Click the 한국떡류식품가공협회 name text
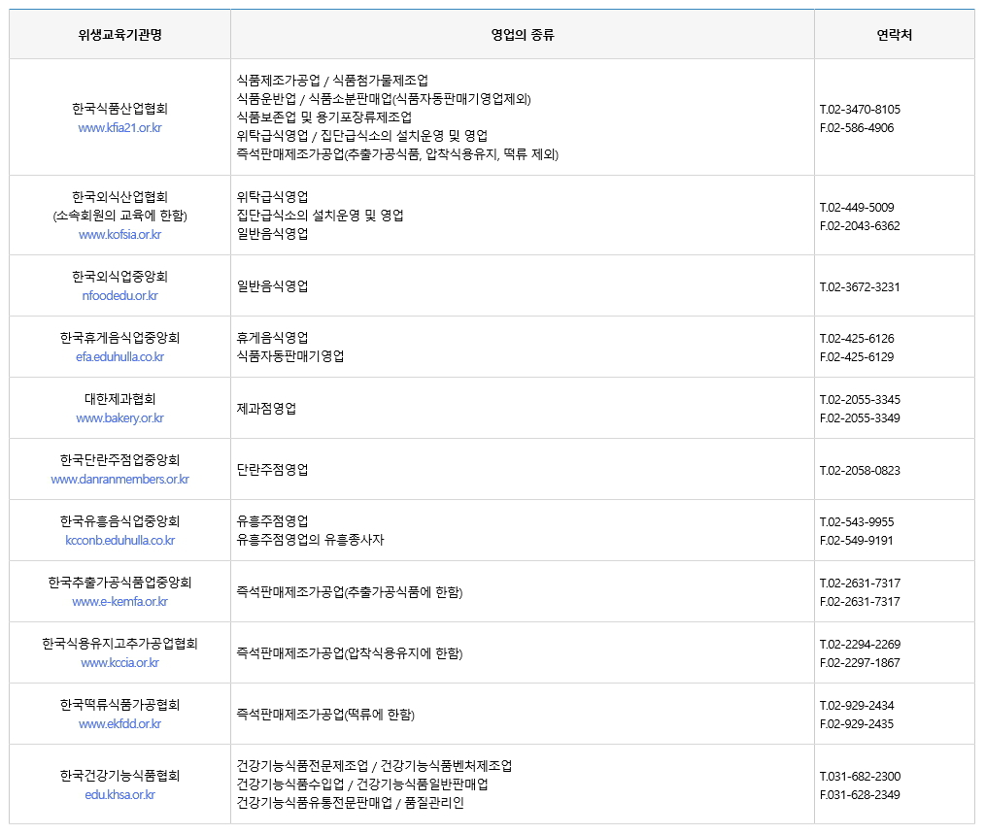The width and height of the screenshot is (985, 834). pyautogui.click(x=120, y=705)
